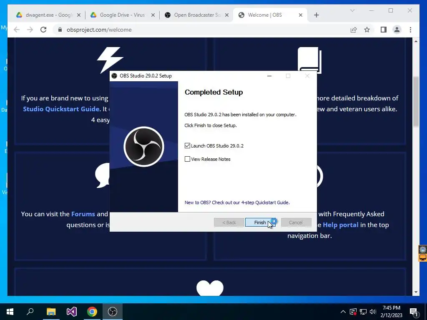Uncheck Launch OBS Studio 29.0.2 checkbox

[x=187, y=146]
